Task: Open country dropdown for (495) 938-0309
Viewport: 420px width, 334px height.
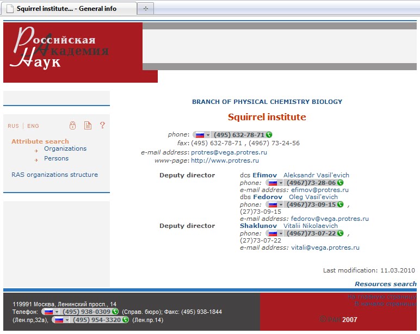Action: pos(57,312)
